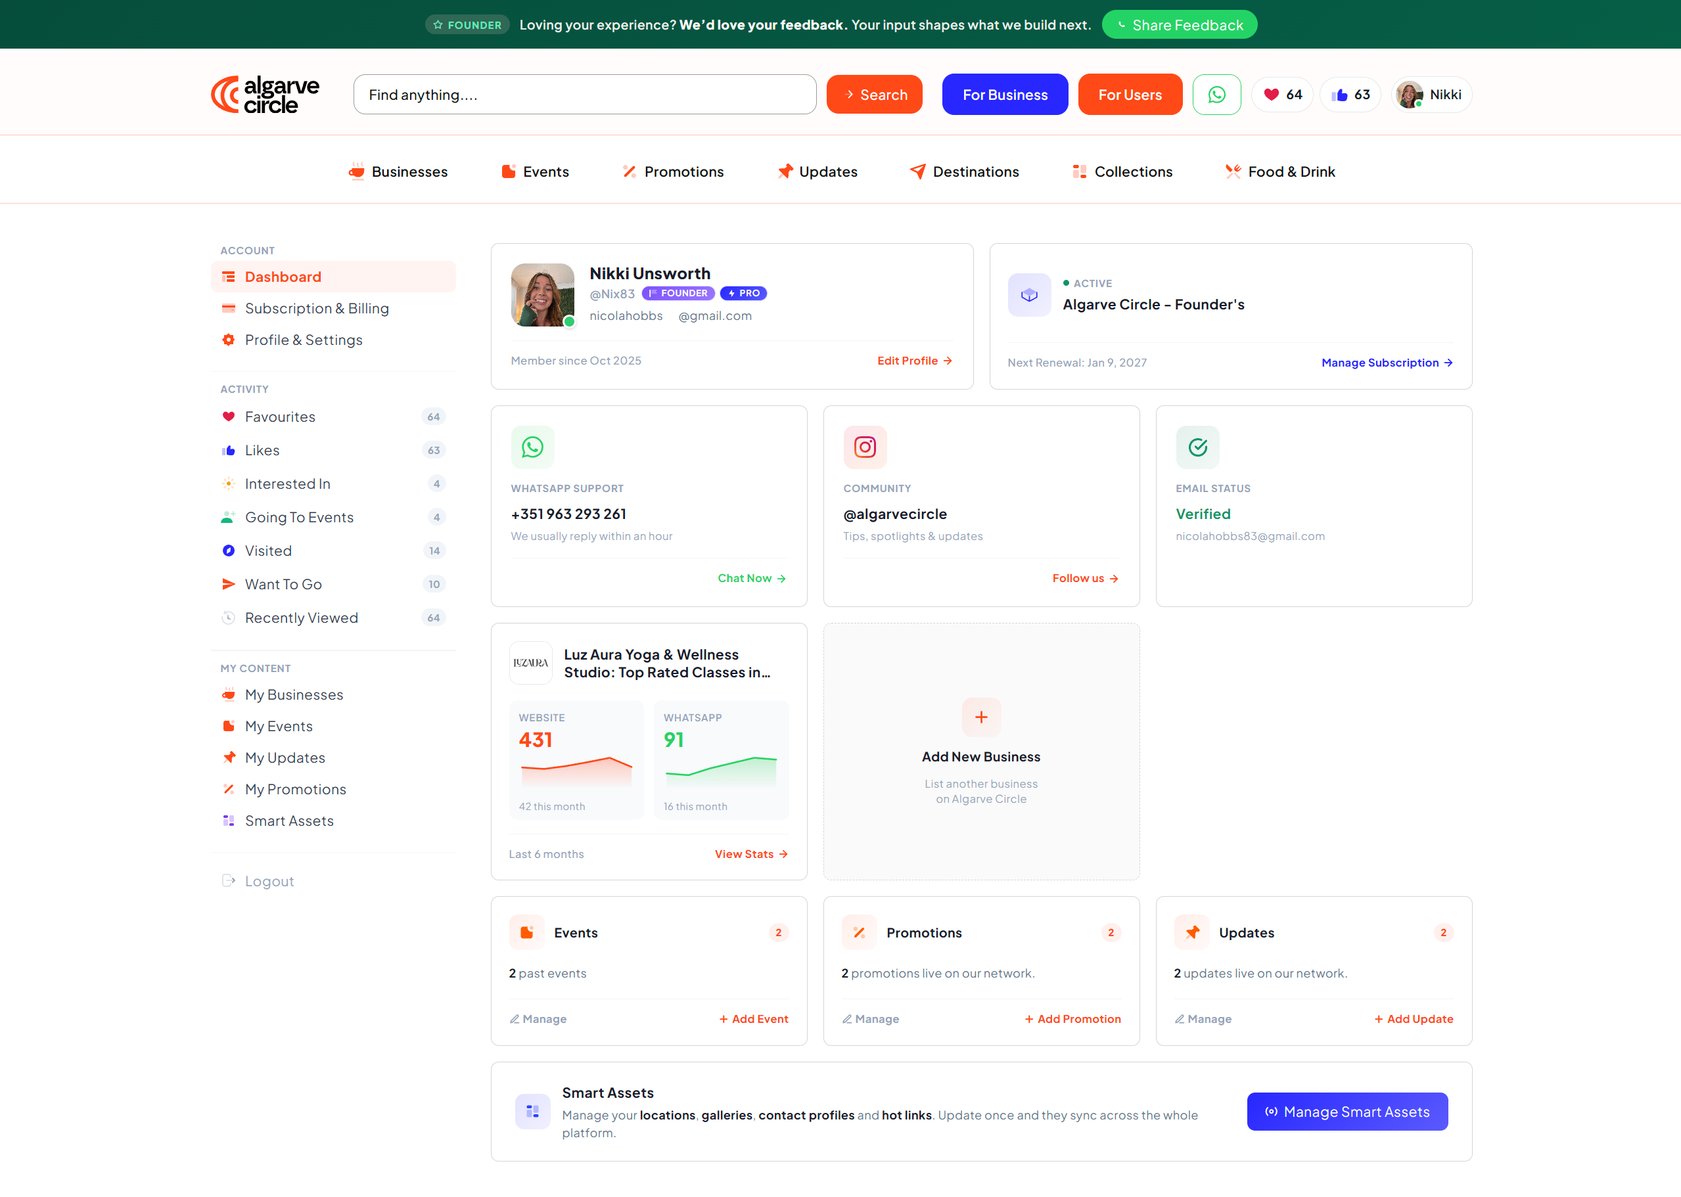Click Manage on the Updates card
Image resolution: width=1681 pixels, height=1197 pixels.
pos(1203,1020)
